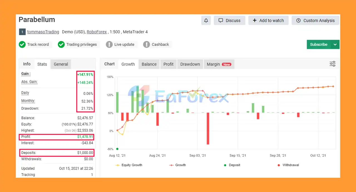Toggle Growth legend series
This screenshot has height=192, width=356.
177,165
